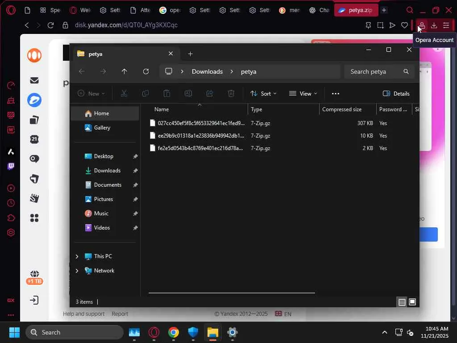Open Twitch in Opera sidebar

(x=11, y=167)
